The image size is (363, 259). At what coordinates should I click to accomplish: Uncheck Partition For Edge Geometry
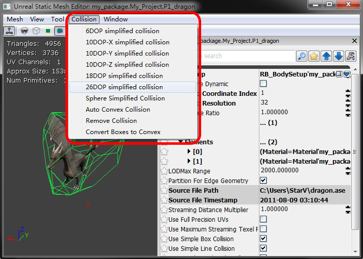(x=263, y=180)
